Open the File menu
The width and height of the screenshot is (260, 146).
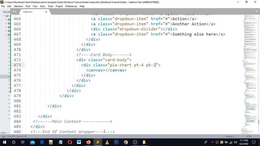tap(3, 6)
